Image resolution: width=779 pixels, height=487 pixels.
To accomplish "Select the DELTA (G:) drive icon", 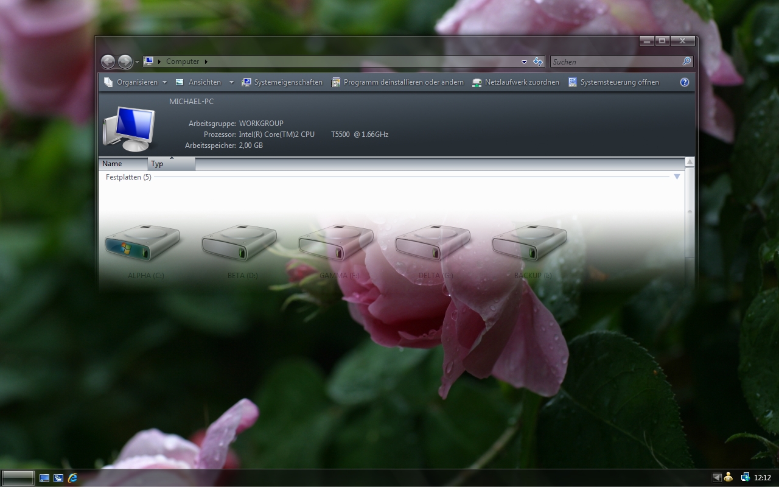I will [433, 242].
